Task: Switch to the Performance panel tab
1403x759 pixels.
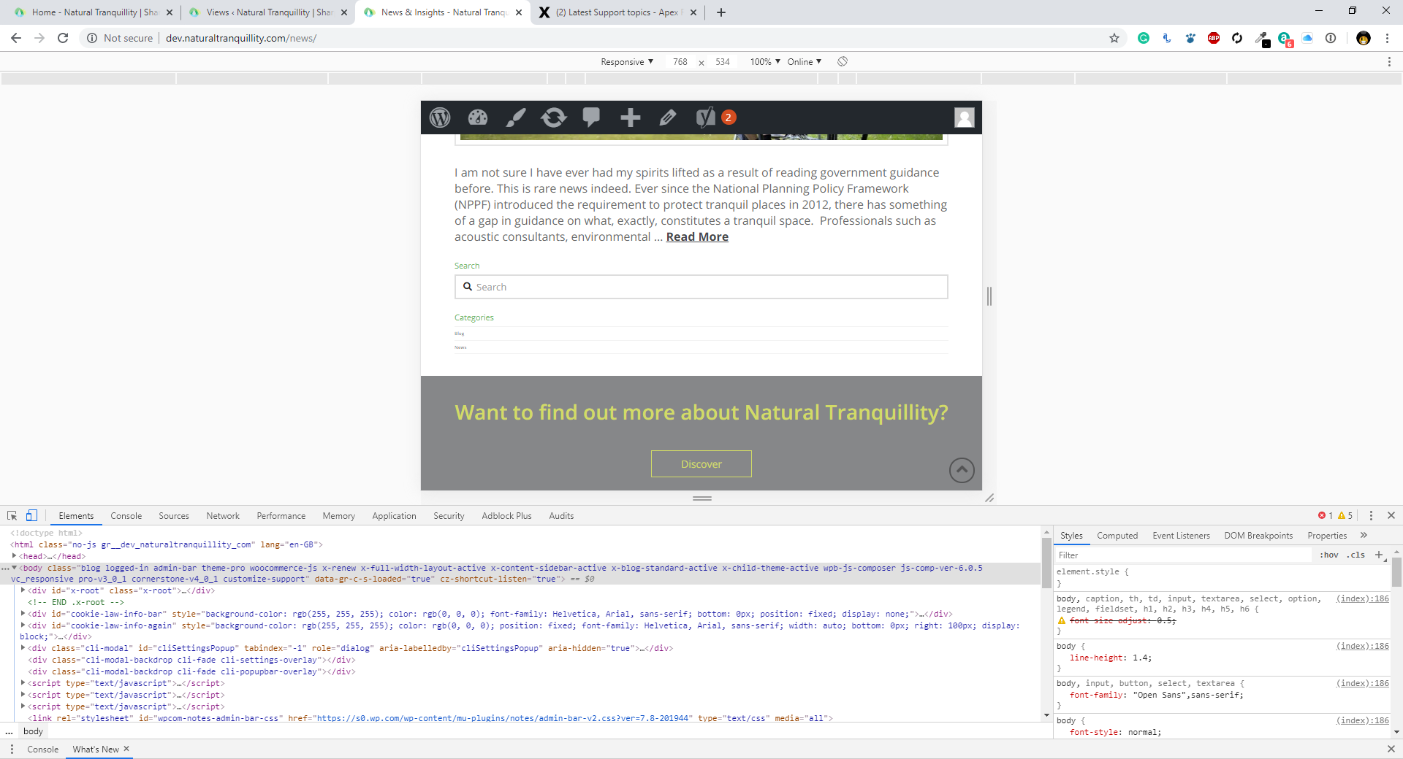Action: 281,516
